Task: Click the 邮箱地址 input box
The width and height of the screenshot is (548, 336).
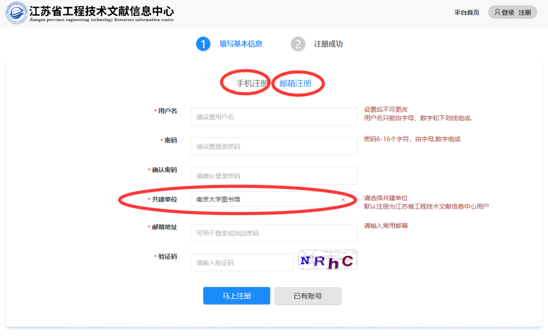Action: point(274,232)
